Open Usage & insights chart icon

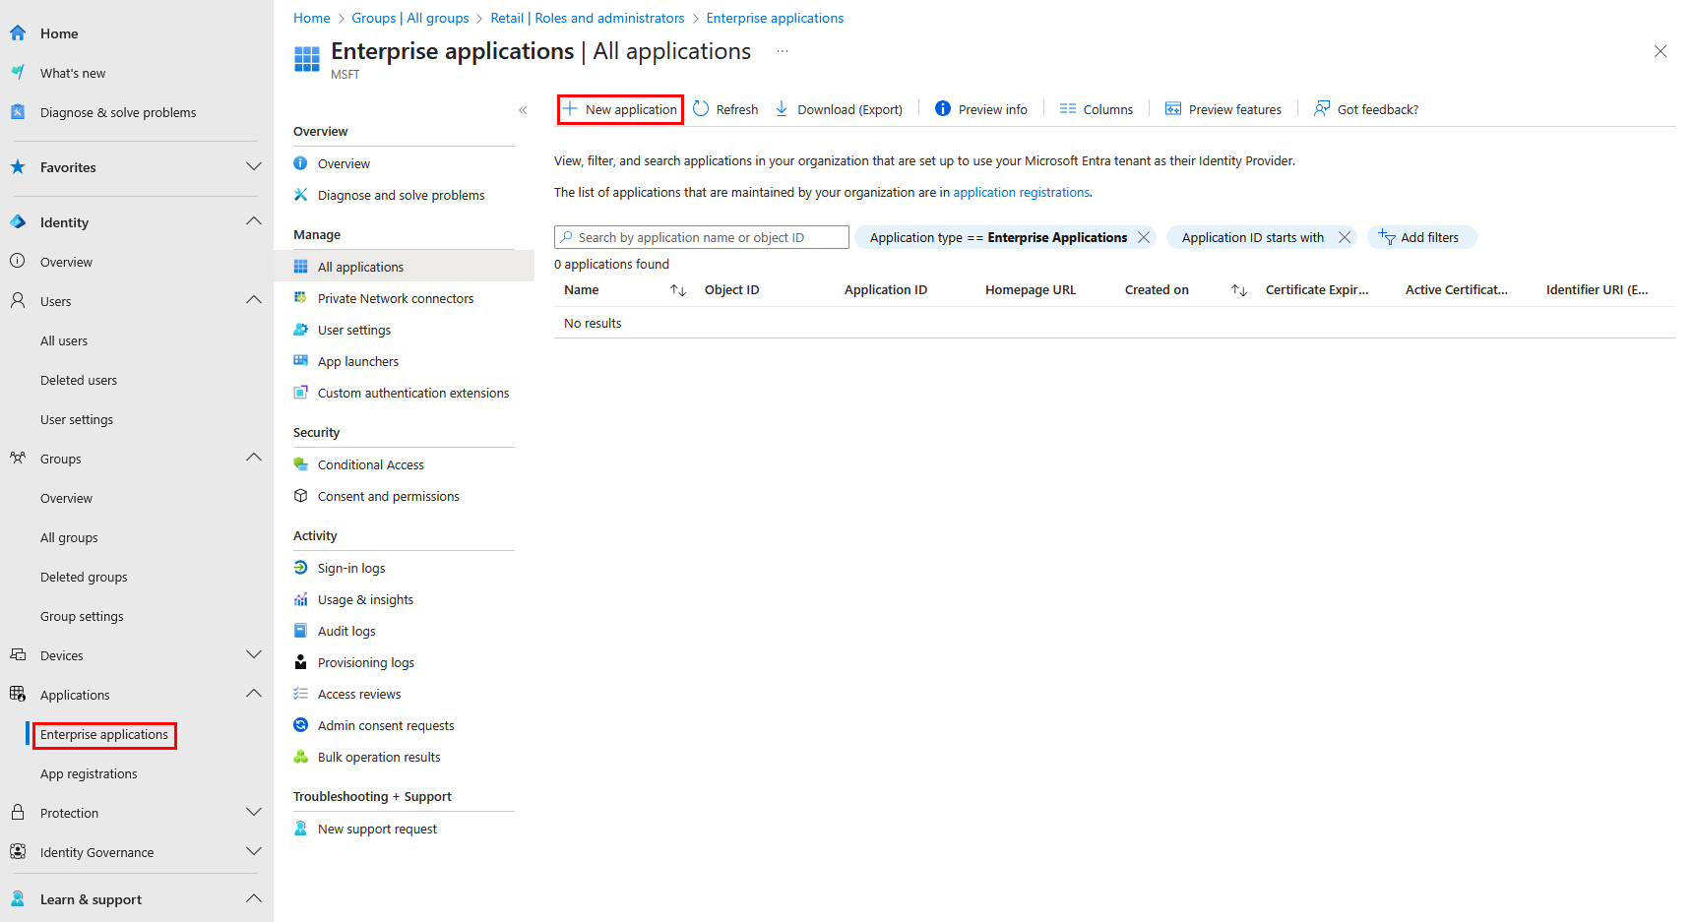[x=301, y=599]
